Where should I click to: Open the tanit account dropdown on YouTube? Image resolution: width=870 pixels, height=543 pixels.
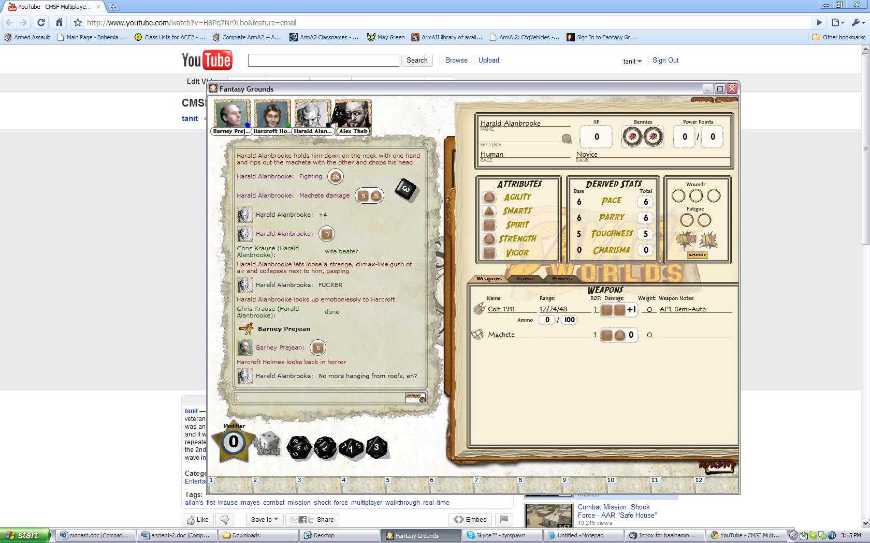(x=632, y=61)
